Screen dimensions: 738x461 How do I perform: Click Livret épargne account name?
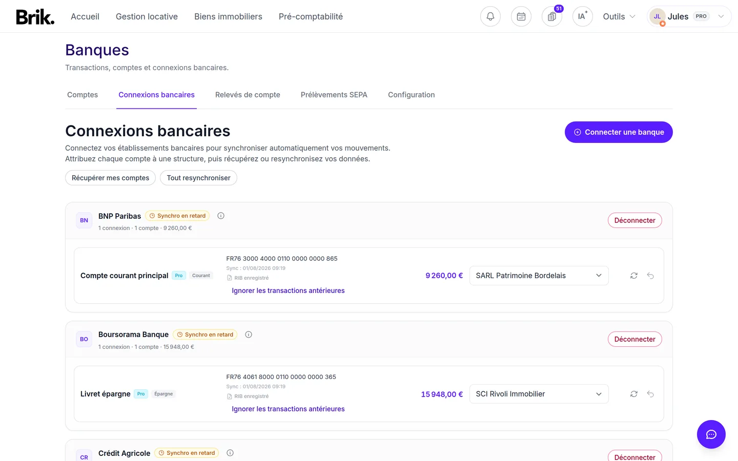105,394
